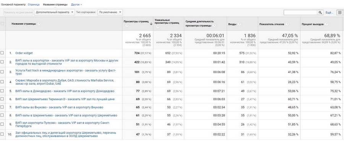Click the help icon under 'Уникальные просмотры страниц'
Image resolution: width=344 pixels, height=141 pixels.
click(158, 27)
